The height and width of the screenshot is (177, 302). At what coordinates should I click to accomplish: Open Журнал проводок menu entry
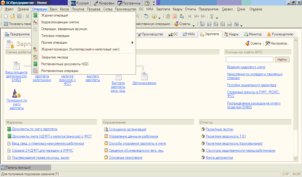(83, 49)
